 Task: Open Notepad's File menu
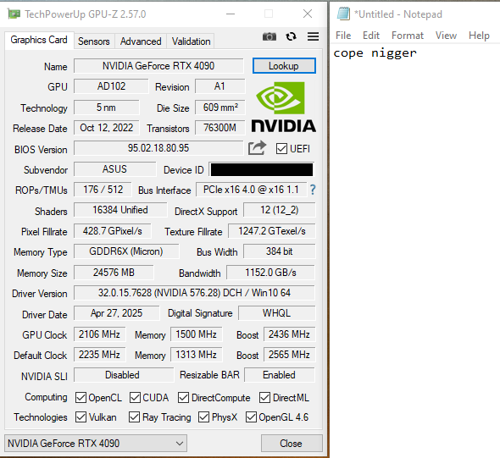click(343, 36)
